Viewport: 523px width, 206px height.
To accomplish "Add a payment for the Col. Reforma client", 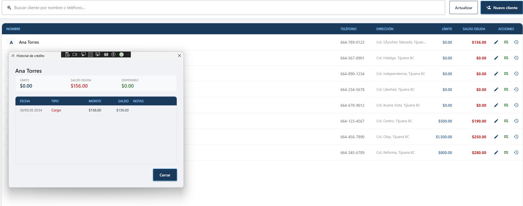I will click(506, 153).
